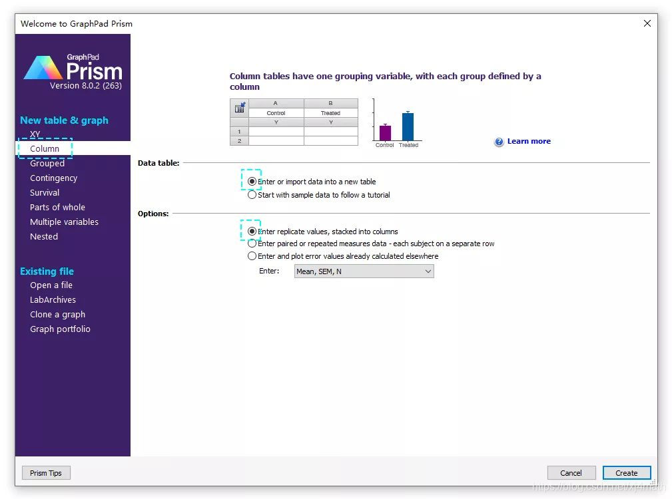Select 'Start with sample data to follow a tutorial'
This screenshot has height=499, width=672.
252,195
